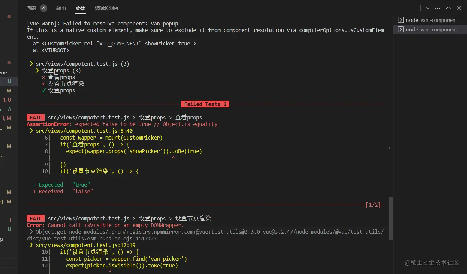Click the Received "false" diff line
The height and width of the screenshot is (274, 467).
coord(63,191)
